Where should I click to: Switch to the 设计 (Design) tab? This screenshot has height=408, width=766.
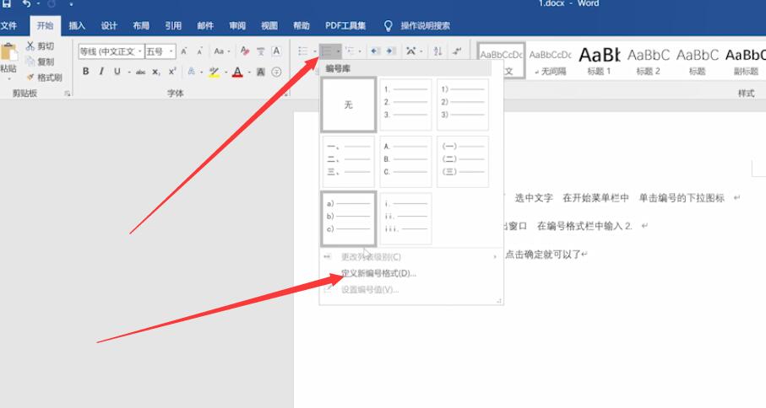[109, 26]
